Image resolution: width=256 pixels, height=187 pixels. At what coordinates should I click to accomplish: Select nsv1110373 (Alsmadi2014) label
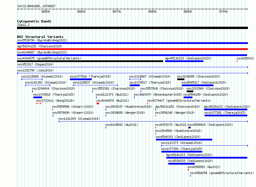[182, 143]
